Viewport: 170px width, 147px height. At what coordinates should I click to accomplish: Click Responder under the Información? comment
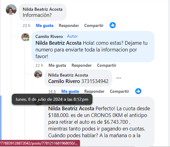(69, 25)
